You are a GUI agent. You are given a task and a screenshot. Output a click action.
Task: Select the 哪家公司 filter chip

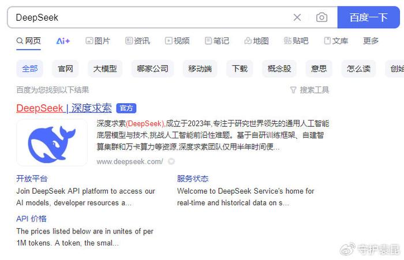pos(152,69)
